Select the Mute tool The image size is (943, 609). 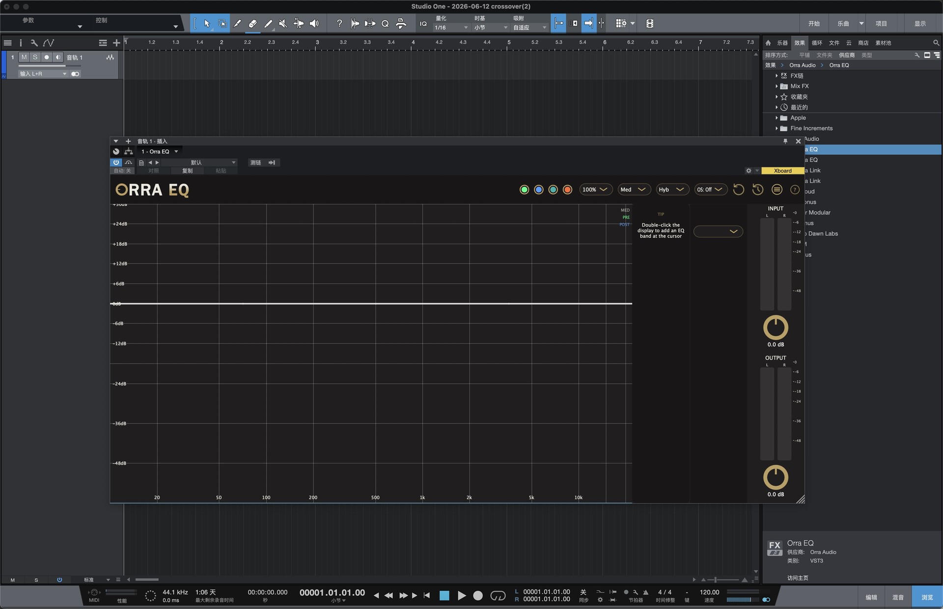point(283,23)
